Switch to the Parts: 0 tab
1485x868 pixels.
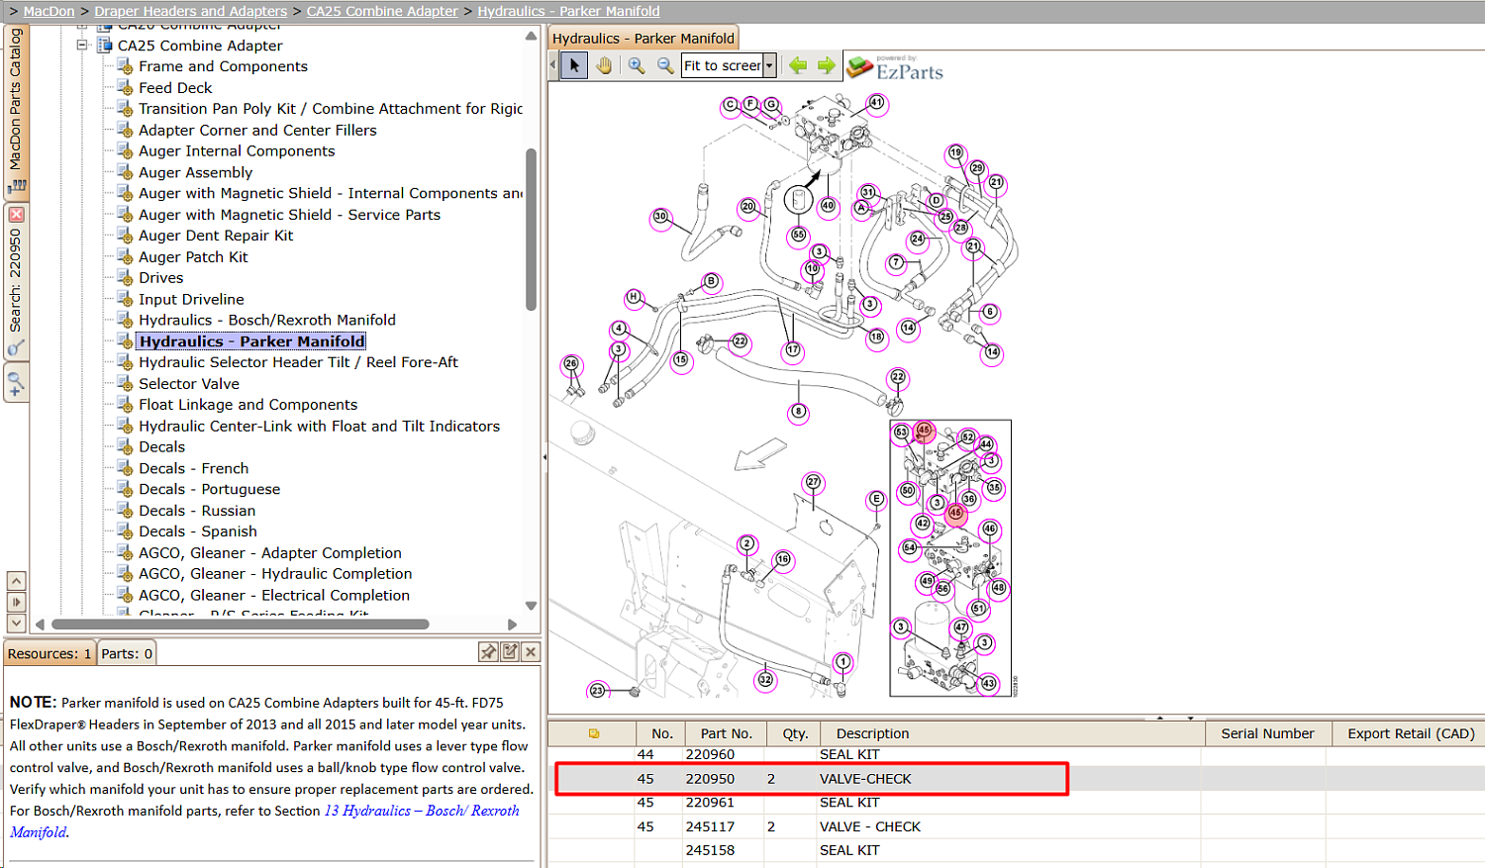coord(127,653)
